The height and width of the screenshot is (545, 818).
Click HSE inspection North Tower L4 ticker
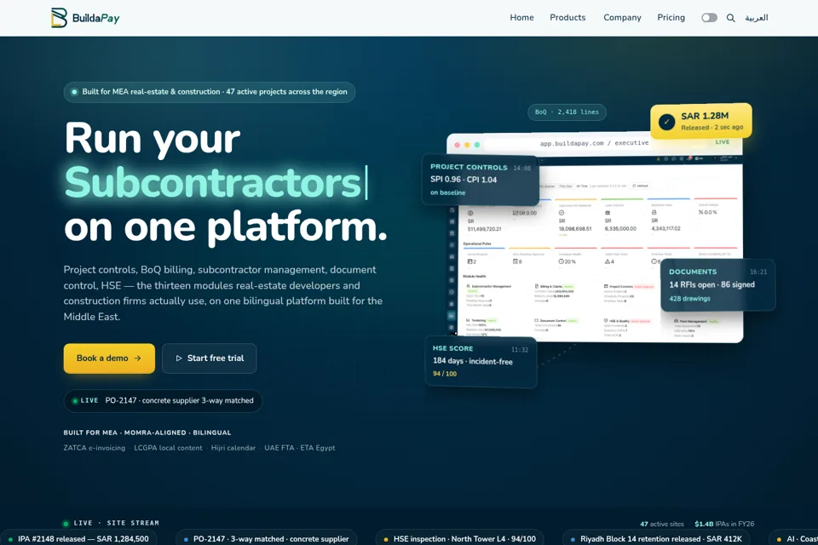point(459,539)
